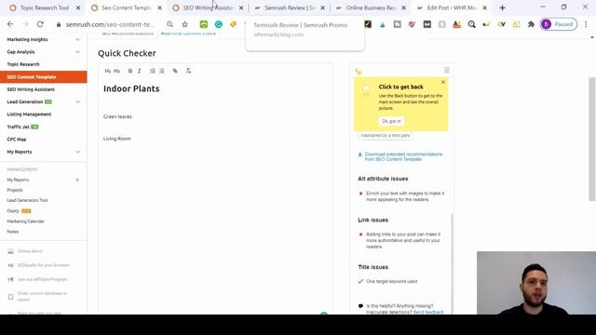Image resolution: width=596 pixels, height=335 pixels.
Task: Click the Indoor Plants heading in editor
Action: pyautogui.click(x=131, y=89)
